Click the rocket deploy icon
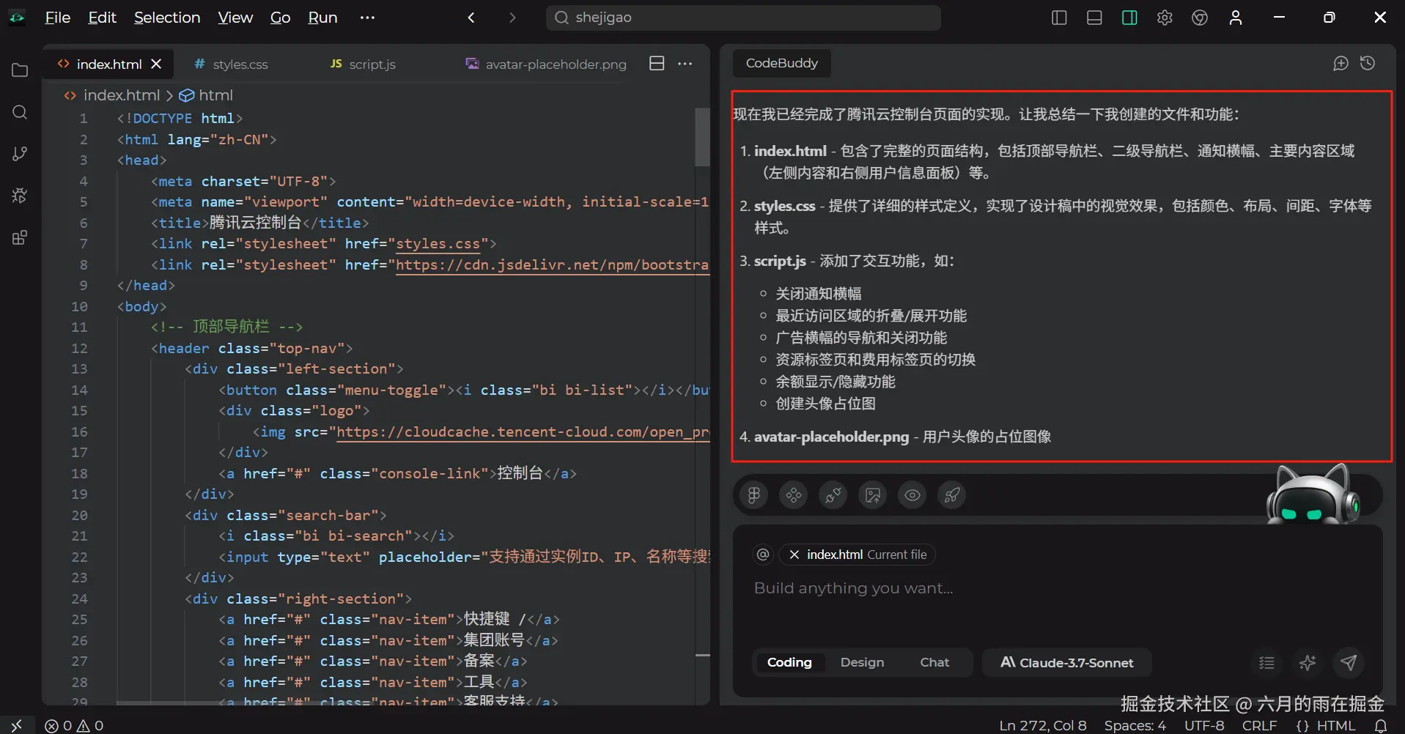This screenshot has height=734, width=1405. click(x=952, y=496)
